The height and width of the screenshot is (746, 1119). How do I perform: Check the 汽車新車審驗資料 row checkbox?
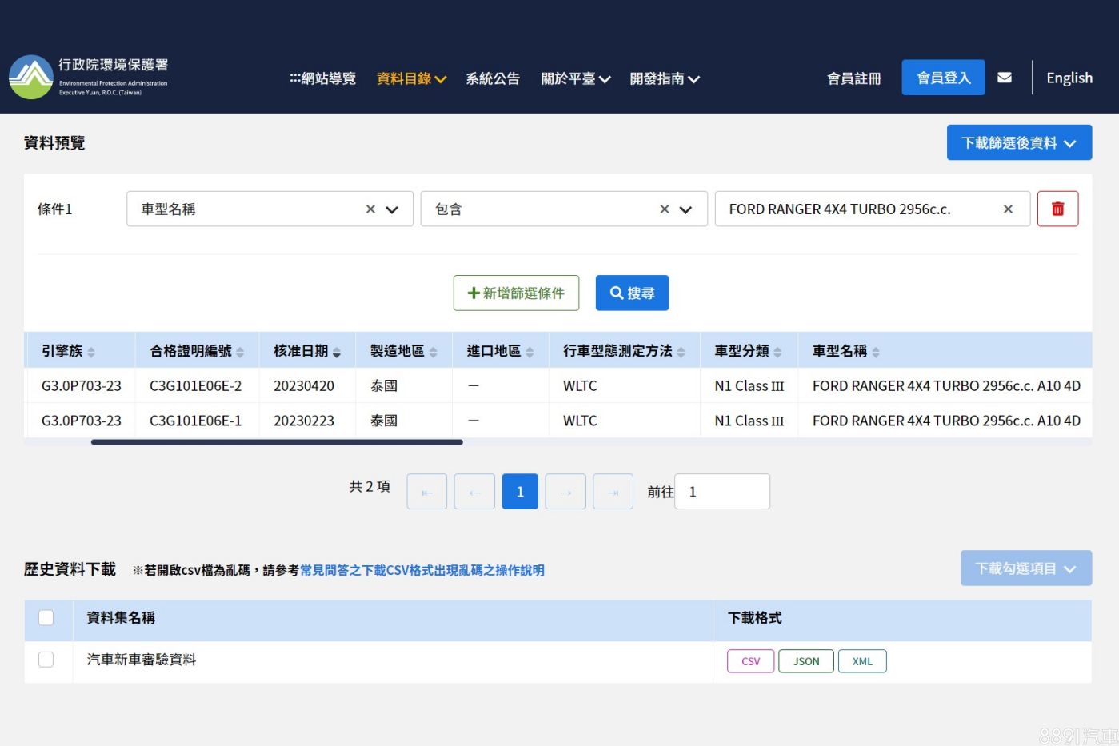click(x=46, y=660)
